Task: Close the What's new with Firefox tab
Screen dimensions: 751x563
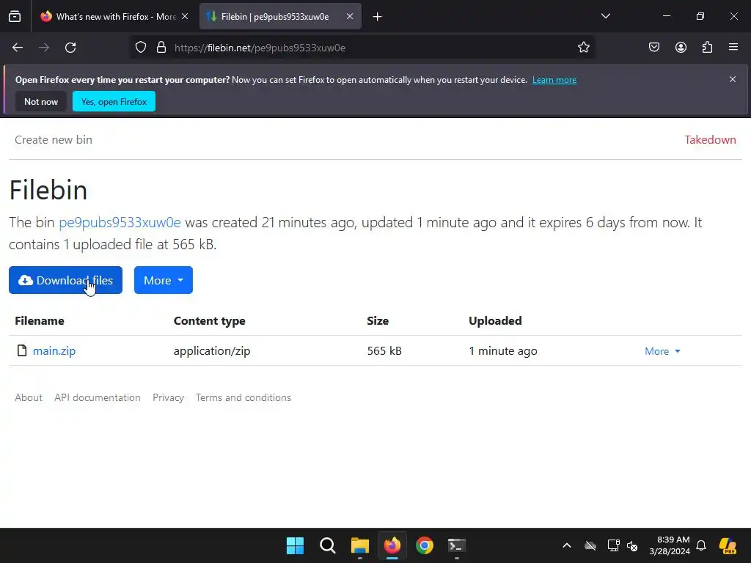Action: pyautogui.click(x=185, y=17)
